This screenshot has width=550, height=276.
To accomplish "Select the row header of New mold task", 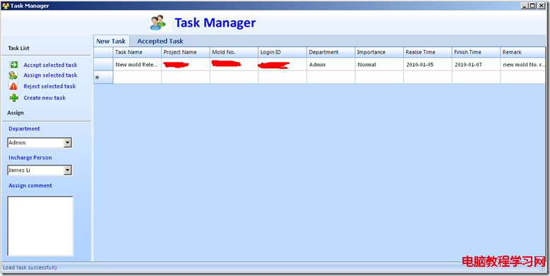I will pos(104,64).
